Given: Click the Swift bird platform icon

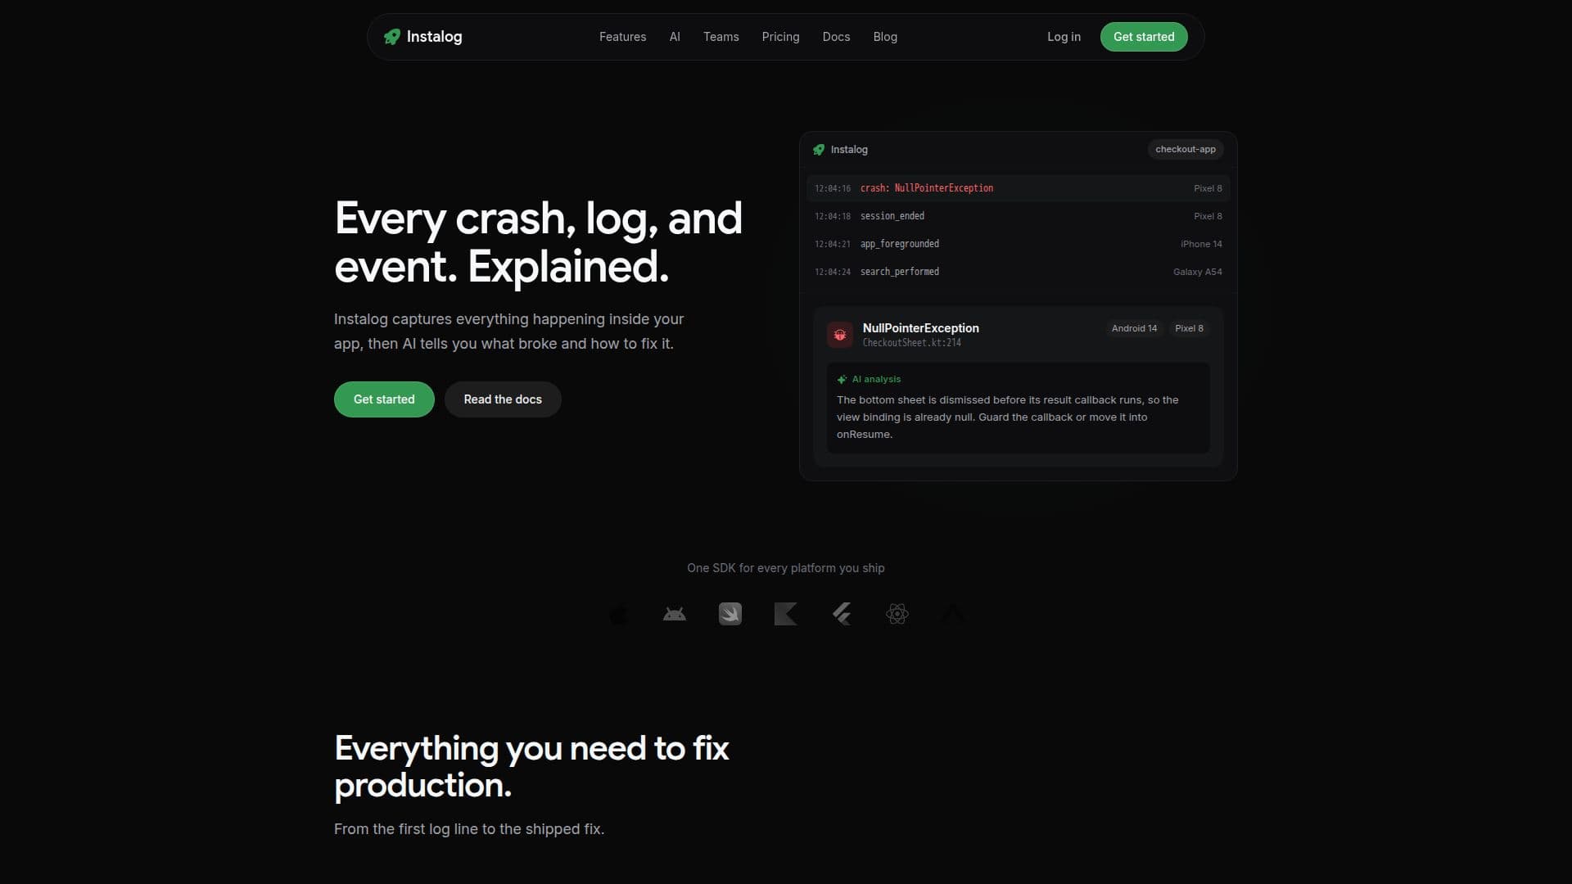Looking at the screenshot, I should coord(730,614).
